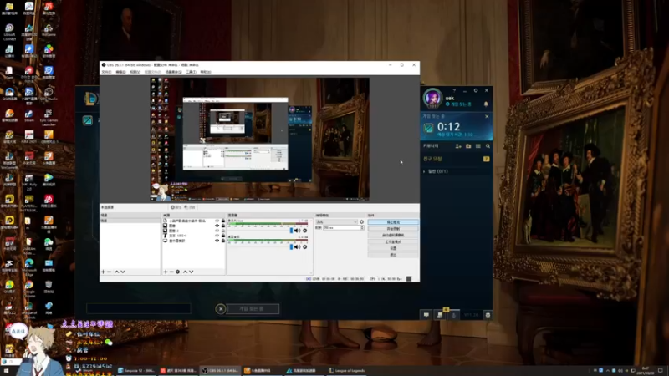Open Steam desktop shortcut
This screenshot has height=376, width=669.
point(29,115)
